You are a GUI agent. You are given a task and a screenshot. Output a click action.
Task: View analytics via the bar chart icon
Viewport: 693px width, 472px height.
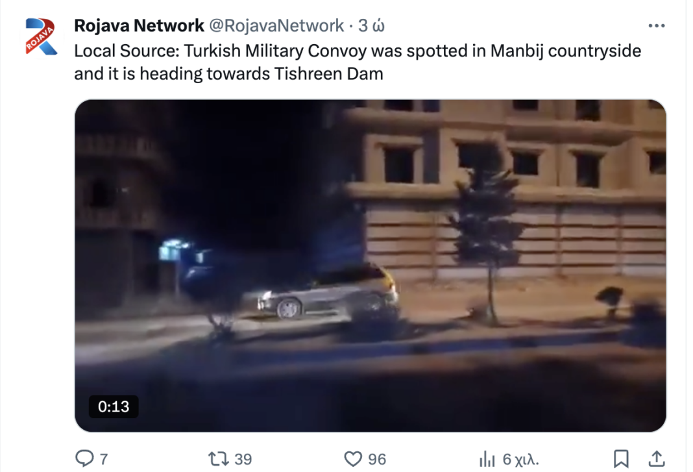(x=487, y=459)
